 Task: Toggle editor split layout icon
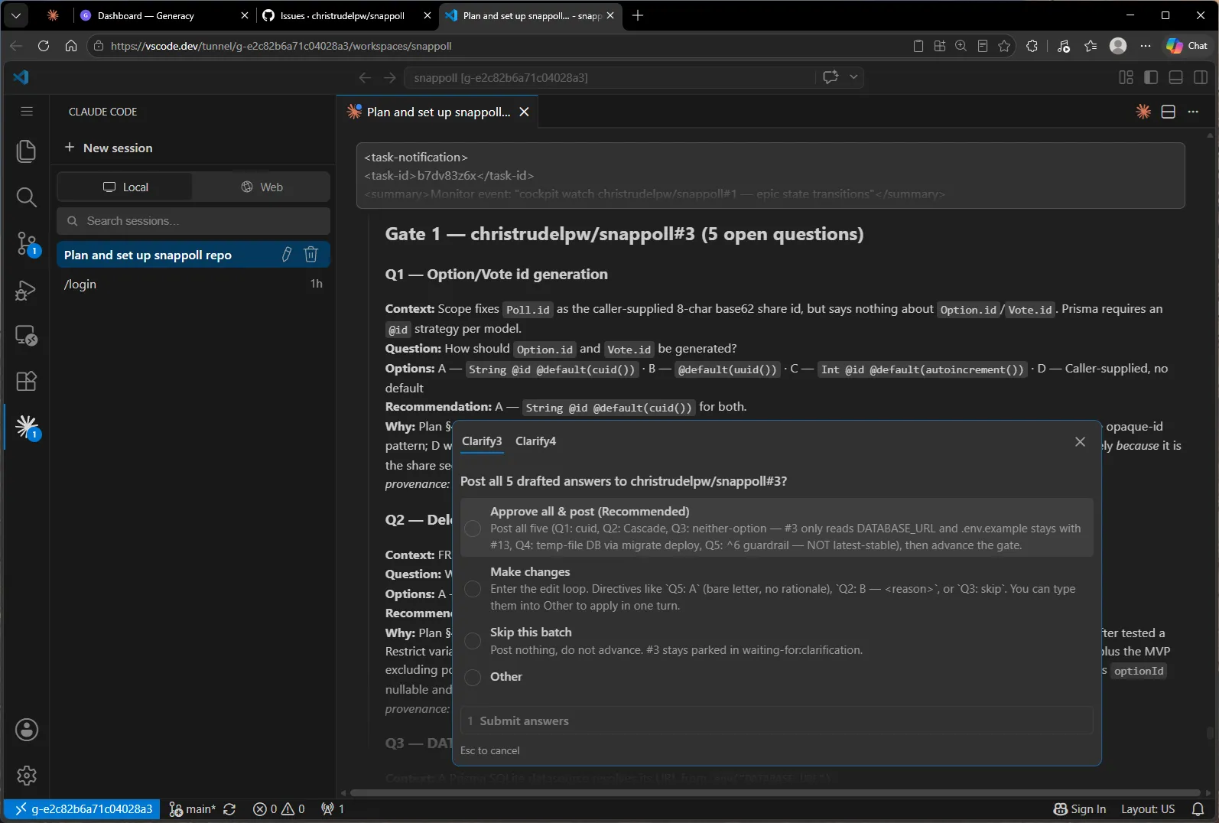[1168, 112]
